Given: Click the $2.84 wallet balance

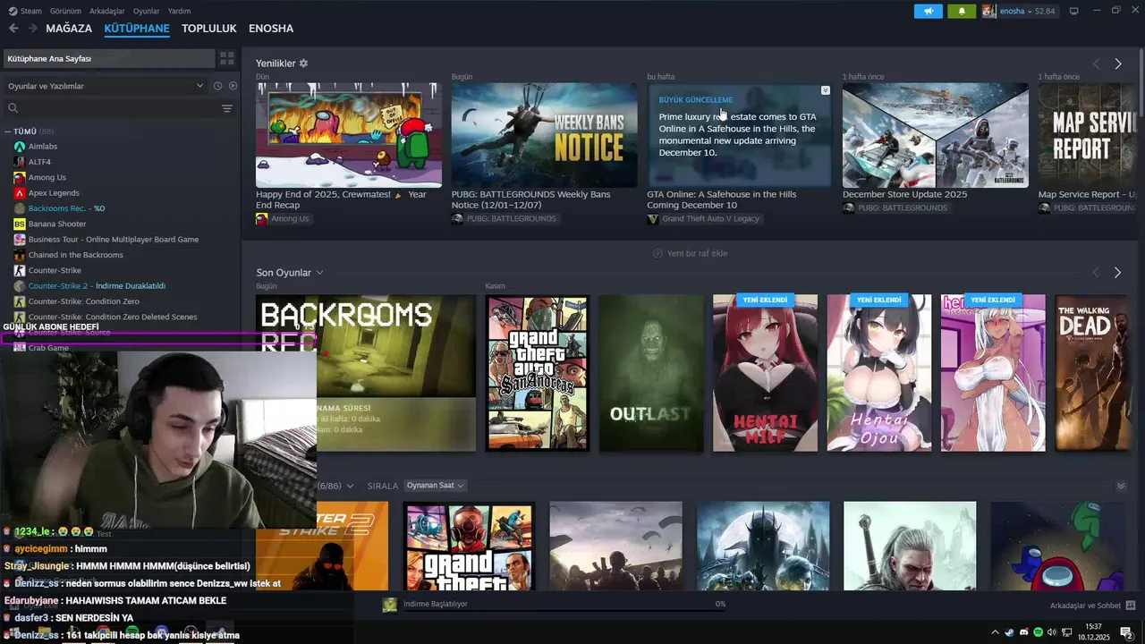Looking at the screenshot, I should 1045,11.
